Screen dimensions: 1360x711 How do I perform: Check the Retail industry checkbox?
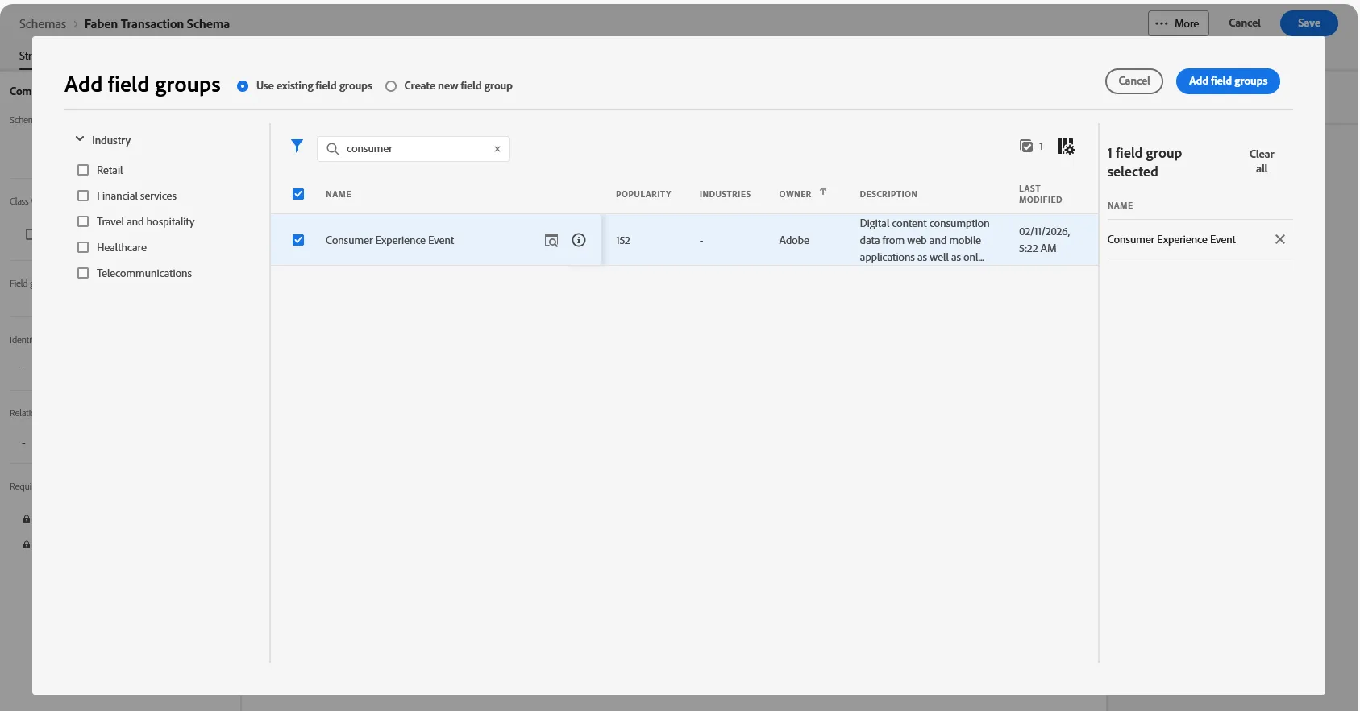pyautogui.click(x=83, y=170)
